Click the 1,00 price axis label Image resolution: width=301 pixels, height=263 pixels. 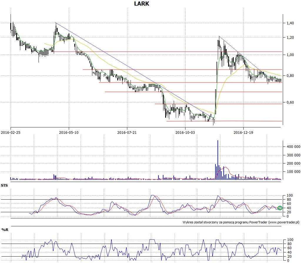tap(290, 55)
